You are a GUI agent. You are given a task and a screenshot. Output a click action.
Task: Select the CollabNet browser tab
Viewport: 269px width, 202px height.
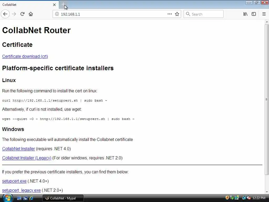click(x=29, y=5)
